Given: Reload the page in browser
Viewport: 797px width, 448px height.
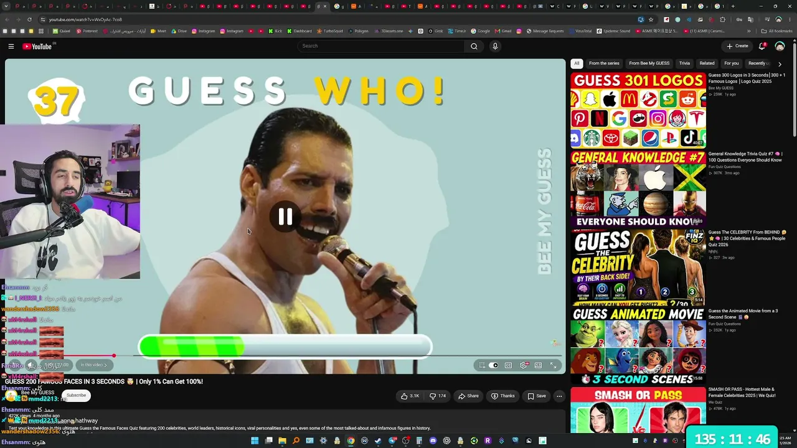Looking at the screenshot, I should pyautogui.click(x=29, y=19).
